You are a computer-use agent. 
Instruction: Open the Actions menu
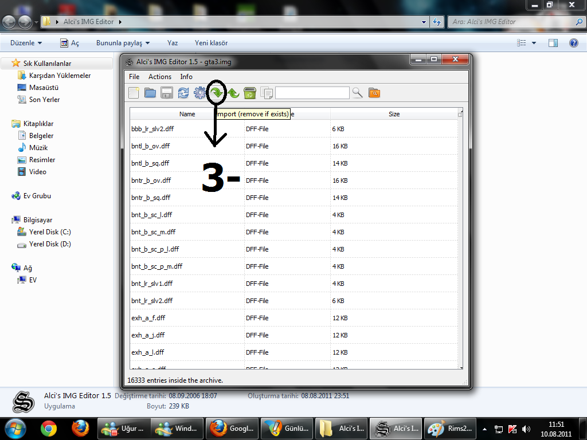160,77
